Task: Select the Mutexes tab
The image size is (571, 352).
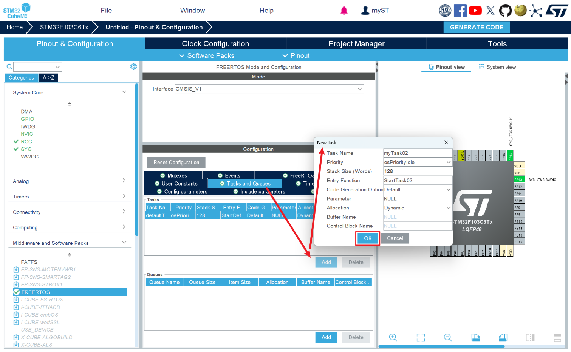Action: pos(173,175)
